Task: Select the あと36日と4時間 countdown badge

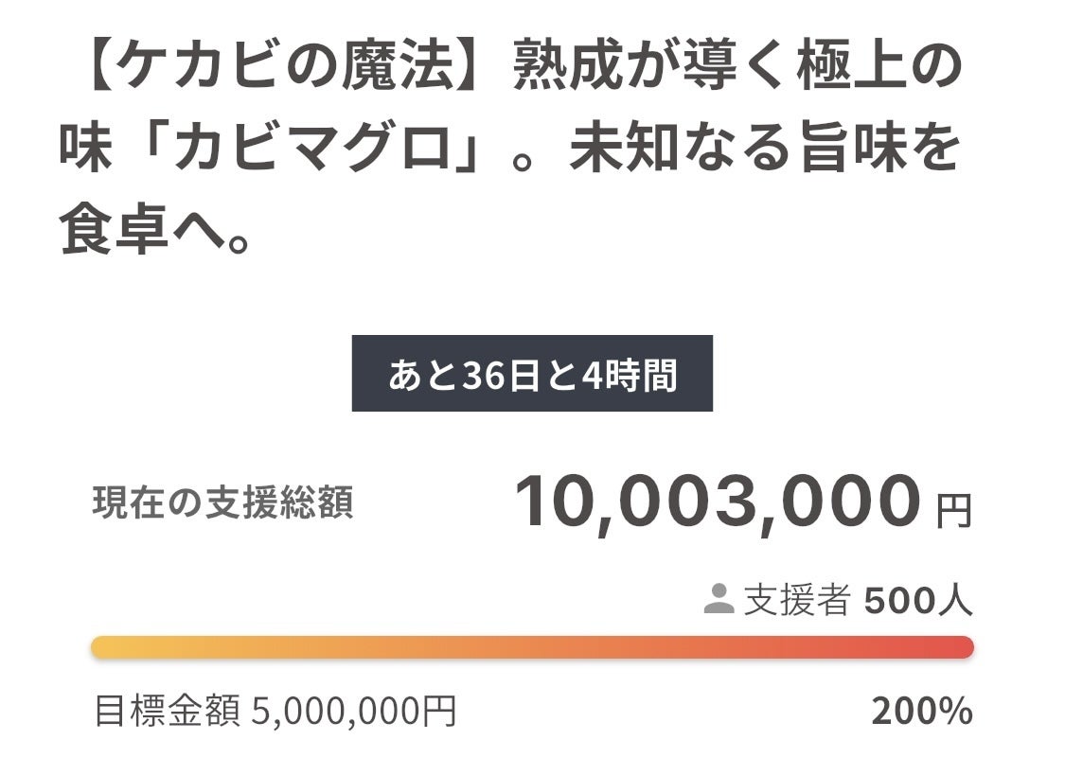Action: tap(532, 374)
